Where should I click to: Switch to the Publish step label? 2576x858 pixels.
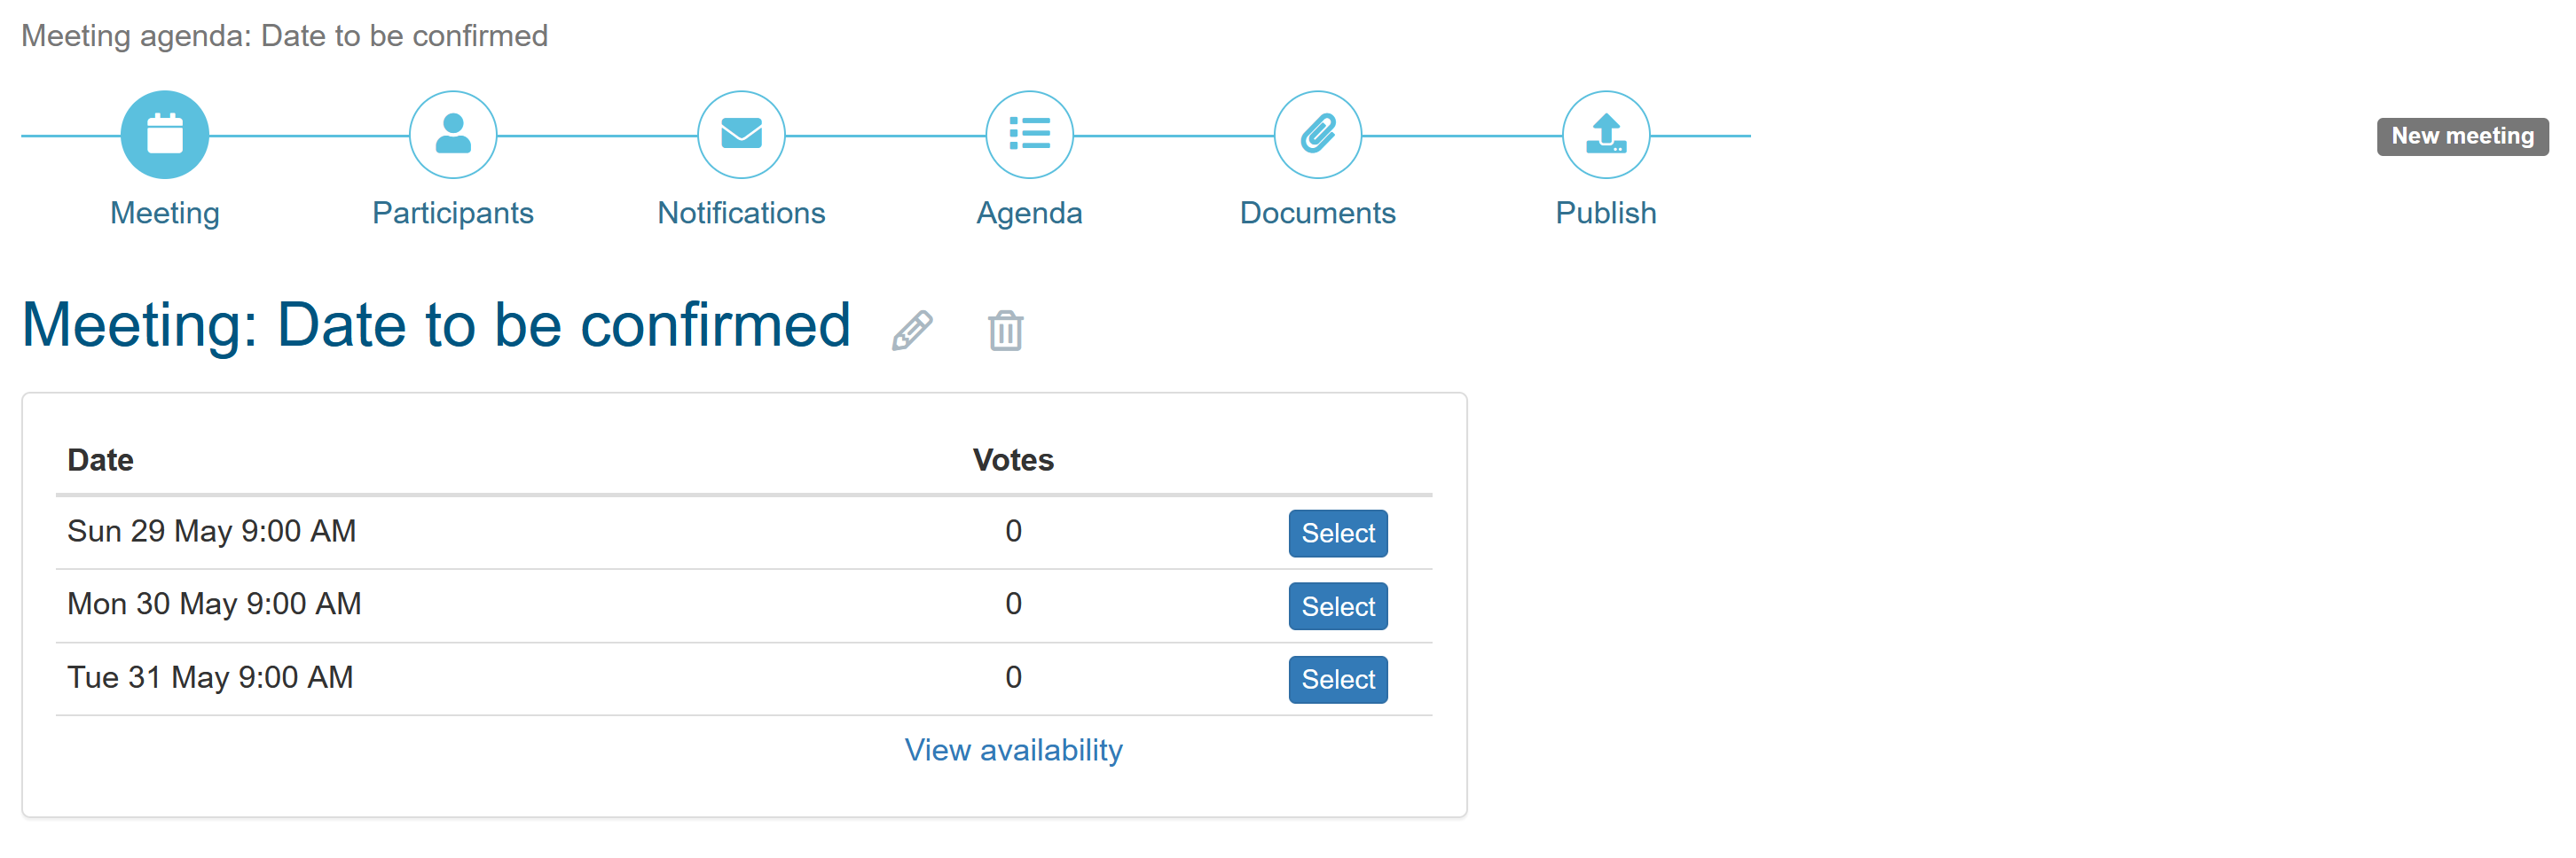1605,213
